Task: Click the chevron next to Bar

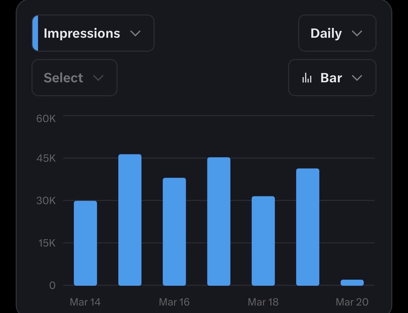Action: pyautogui.click(x=357, y=78)
